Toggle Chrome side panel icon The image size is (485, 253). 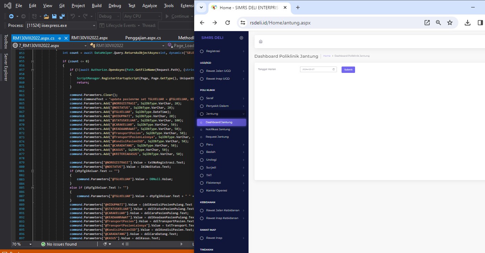[480, 23]
